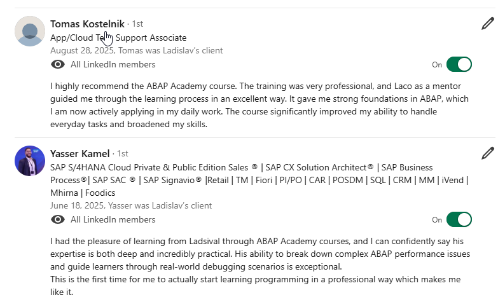Click the 1st-degree badge beside Yasser Kamel
The height and width of the screenshot is (302, 498).
point(122,154)
